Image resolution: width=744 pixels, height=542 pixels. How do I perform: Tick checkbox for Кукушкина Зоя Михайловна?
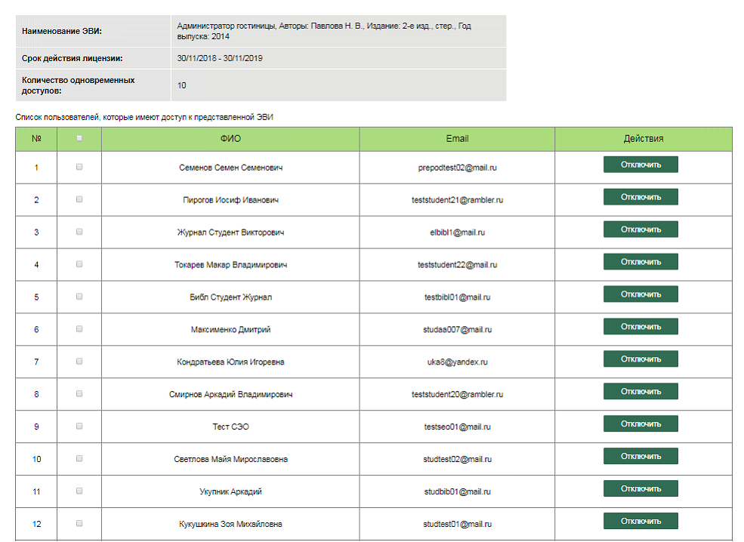[79, 523]
